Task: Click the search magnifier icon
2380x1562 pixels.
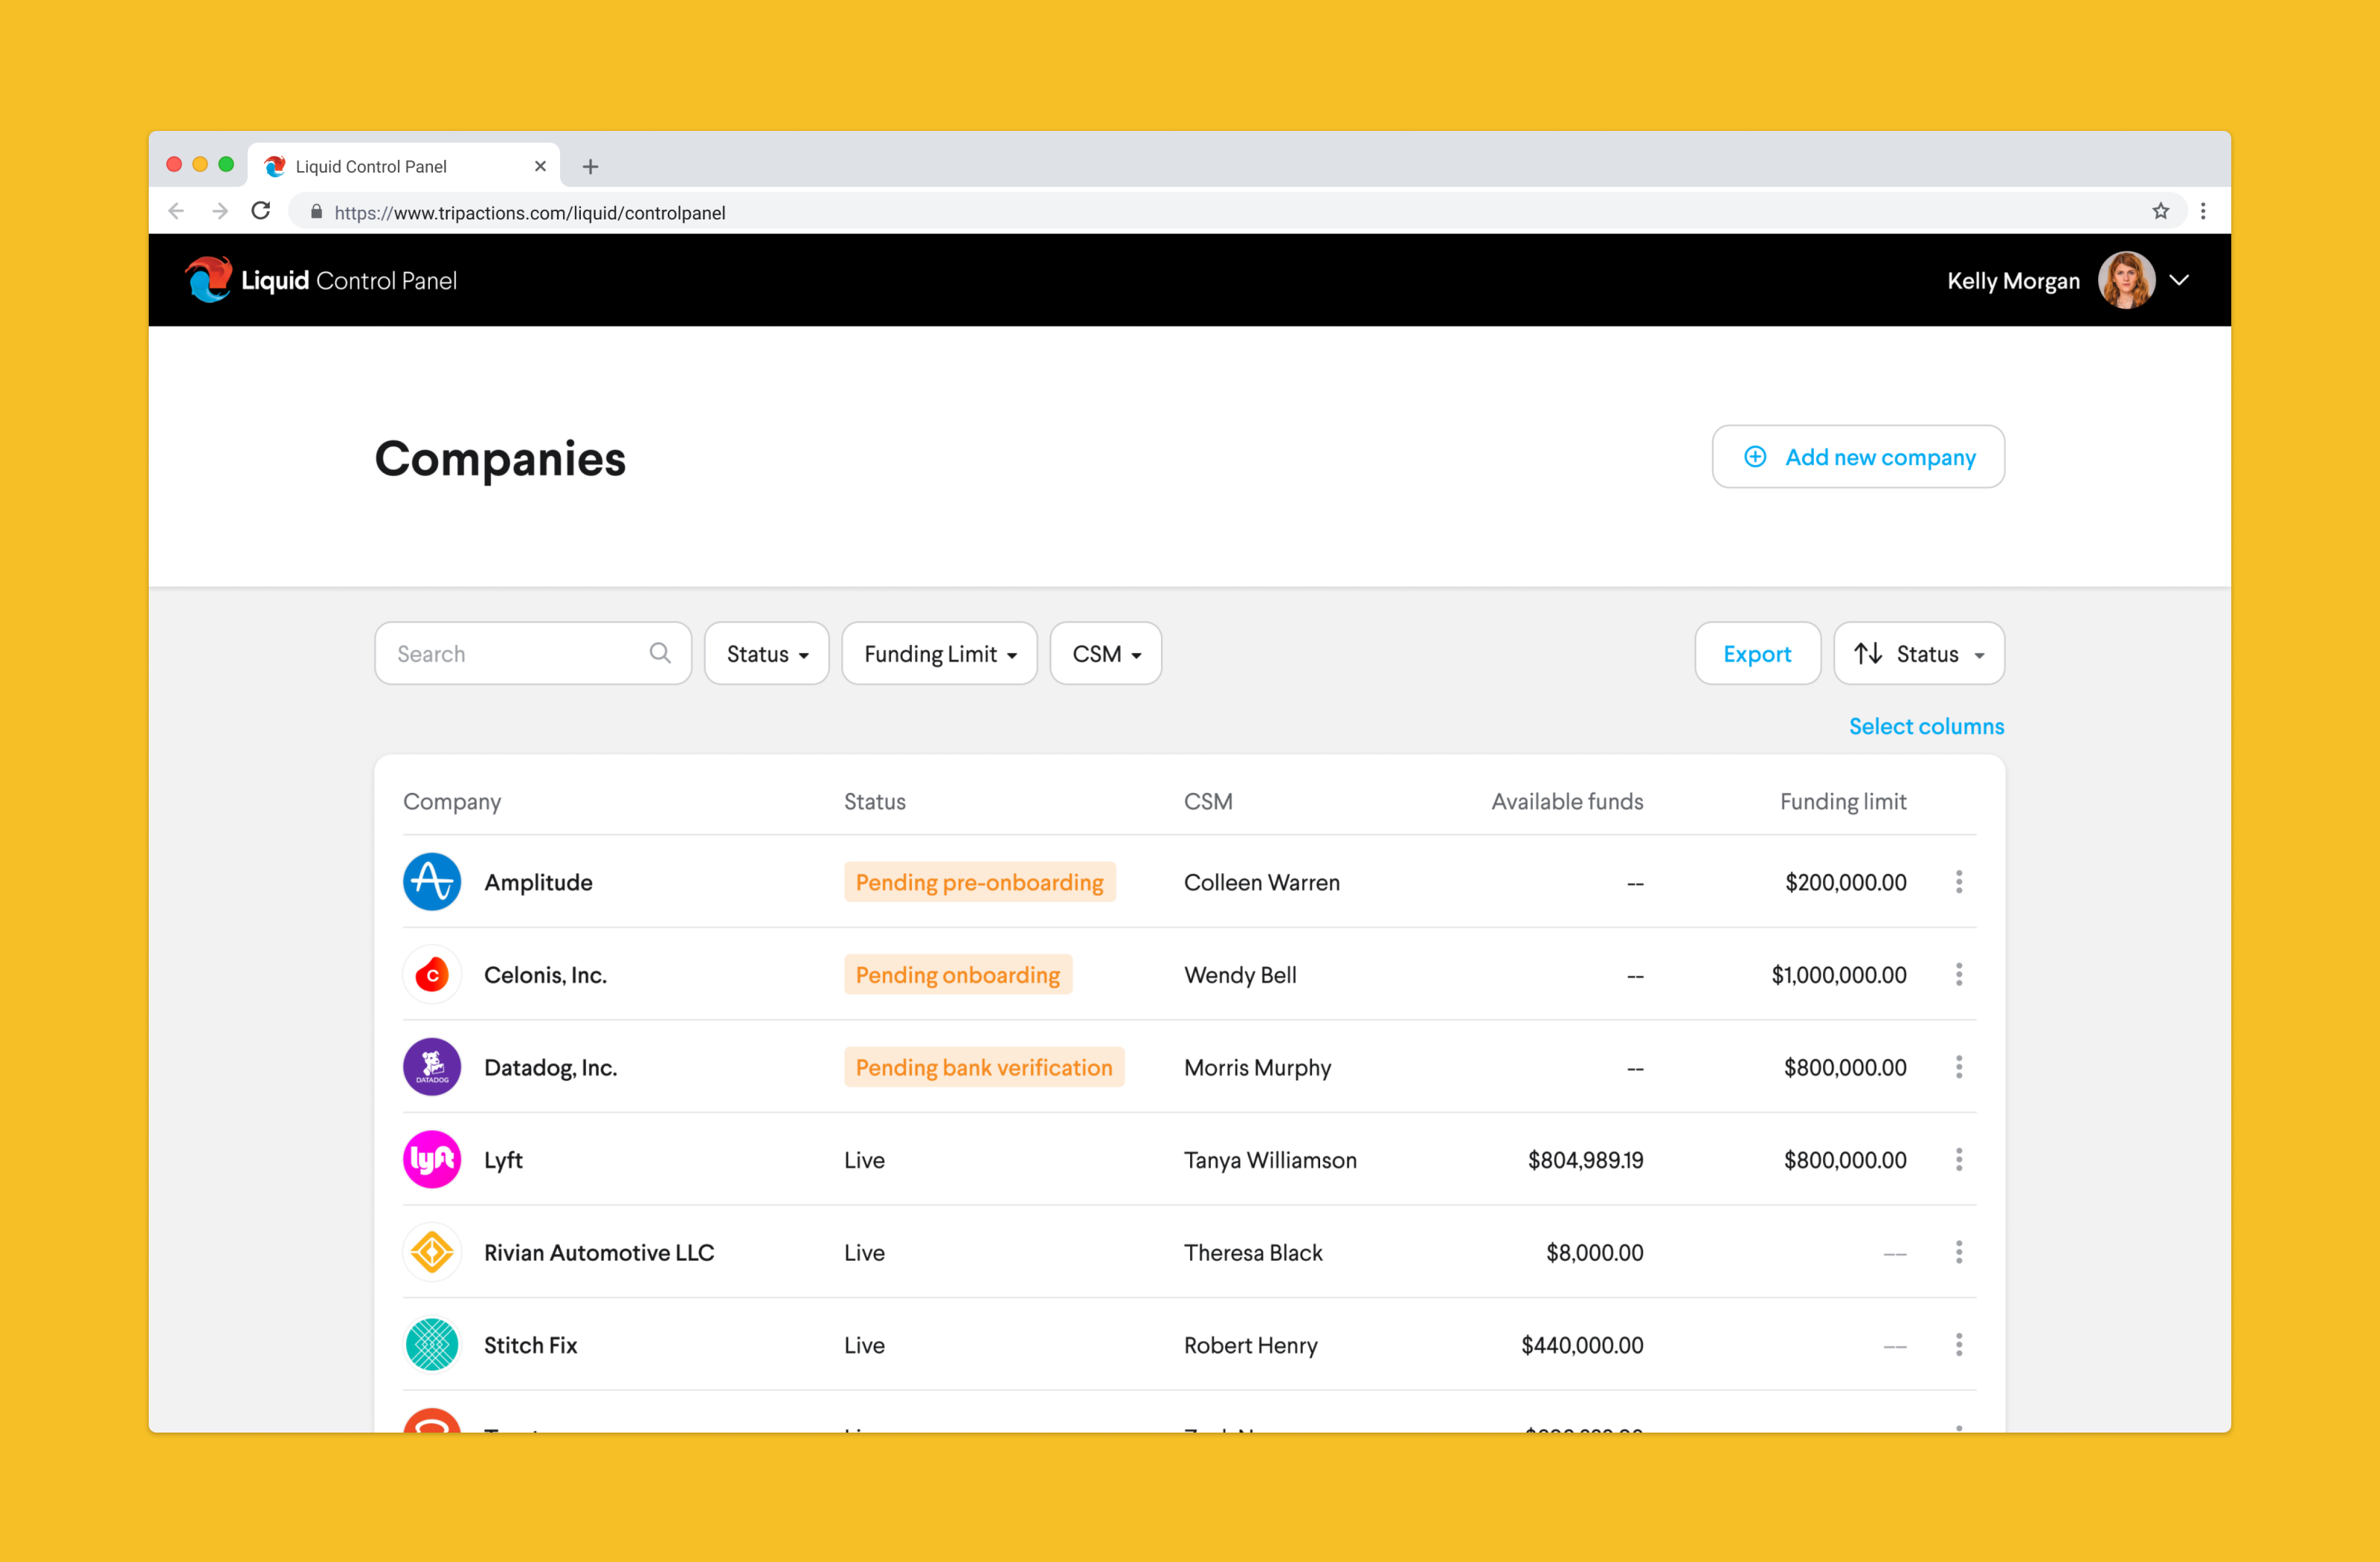Action: coord(660,654)
